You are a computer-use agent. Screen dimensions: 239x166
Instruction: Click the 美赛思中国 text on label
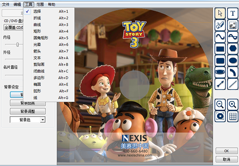[x=135, y=146]
